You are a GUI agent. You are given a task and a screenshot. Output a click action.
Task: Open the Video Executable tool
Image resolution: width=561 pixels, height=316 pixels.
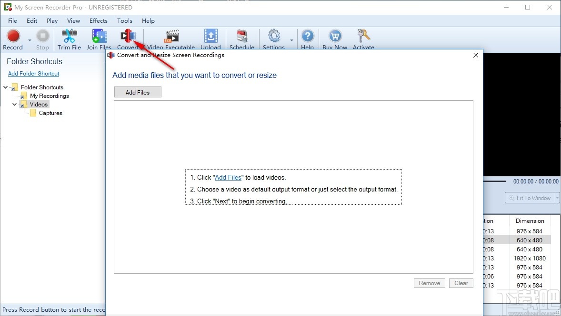point(171,39)
